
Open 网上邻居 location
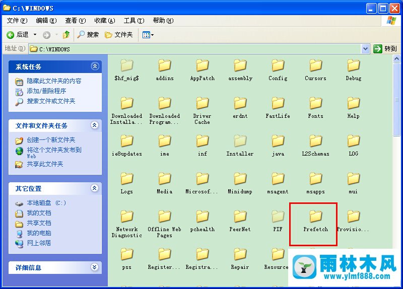click(39, 243)
